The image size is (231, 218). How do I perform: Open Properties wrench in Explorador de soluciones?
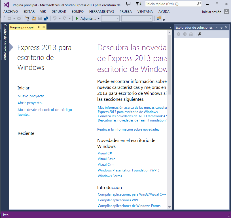pyautogui.click(x=200, y=34)
